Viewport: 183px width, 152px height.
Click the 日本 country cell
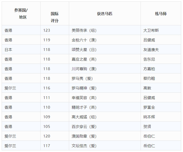click(x=9, y=50)
